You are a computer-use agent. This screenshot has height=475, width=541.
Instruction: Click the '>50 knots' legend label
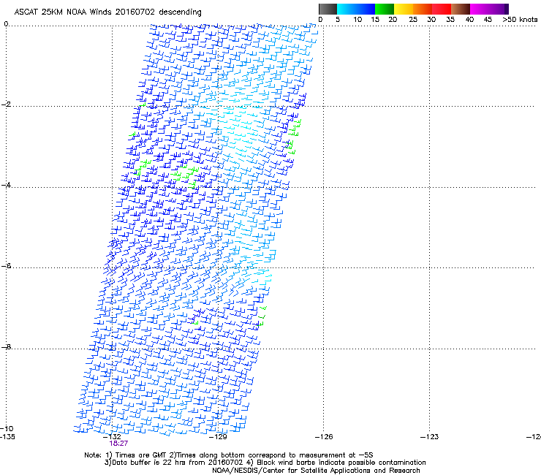(x=520, y=19)
